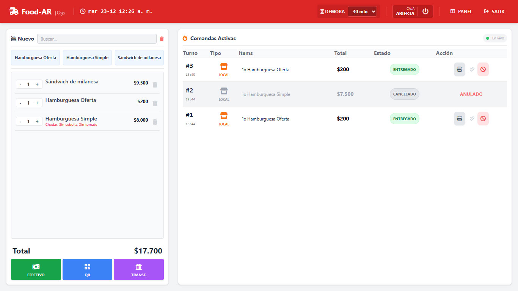The width and height of the screenshot is (518, 291).
Task: Print the ticket for order #3
Action: pos(459,69)
